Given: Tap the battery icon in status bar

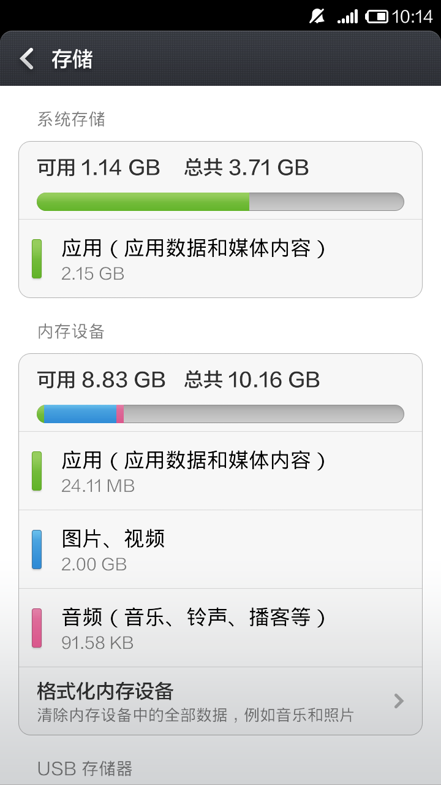Looking at the screenshot, I should pyautogui.click(x=377, y=17).
